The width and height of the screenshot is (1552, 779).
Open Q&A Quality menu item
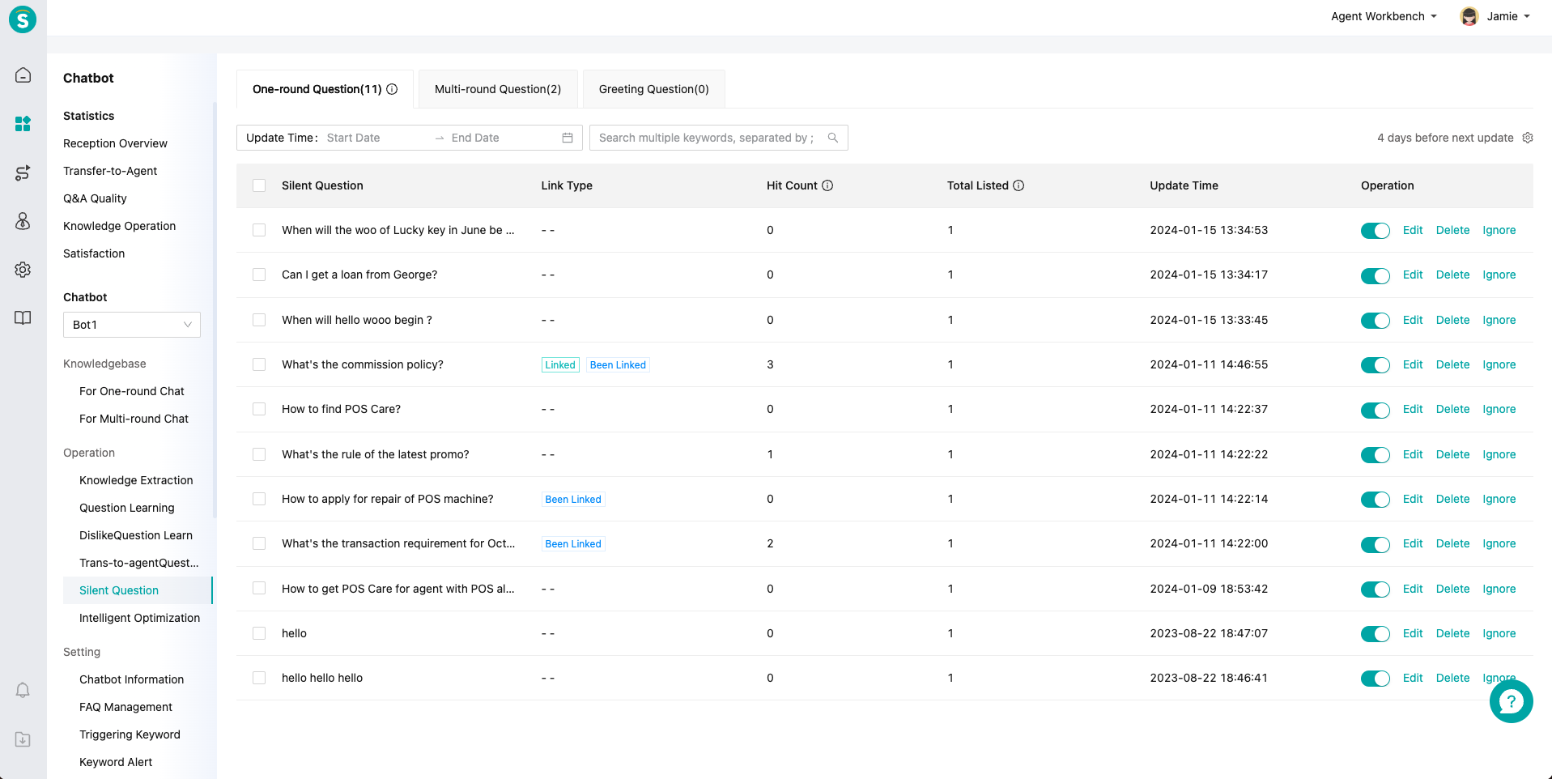click(x=95, y=198)
